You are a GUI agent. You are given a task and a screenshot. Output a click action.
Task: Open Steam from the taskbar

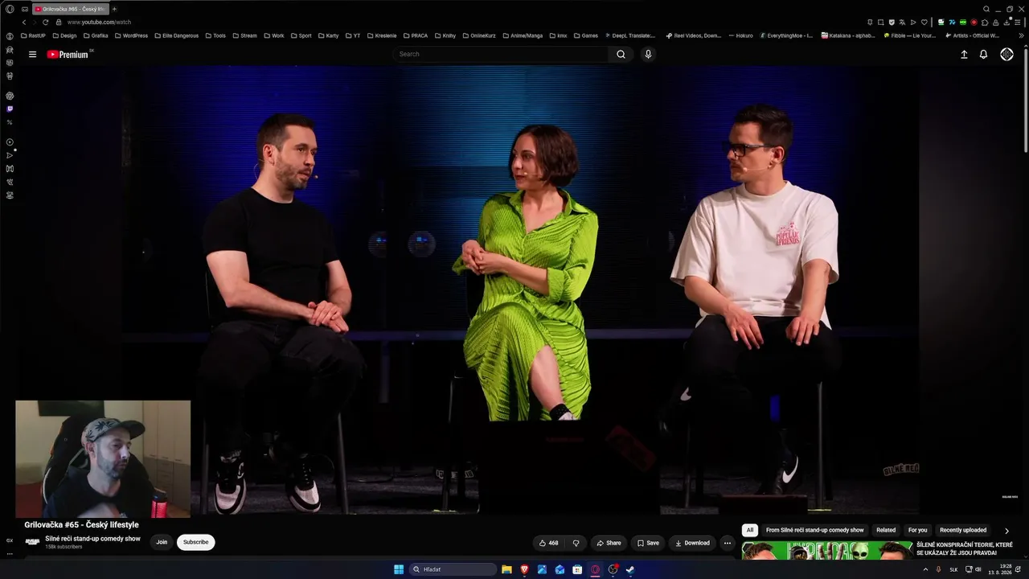click(630, 569)
